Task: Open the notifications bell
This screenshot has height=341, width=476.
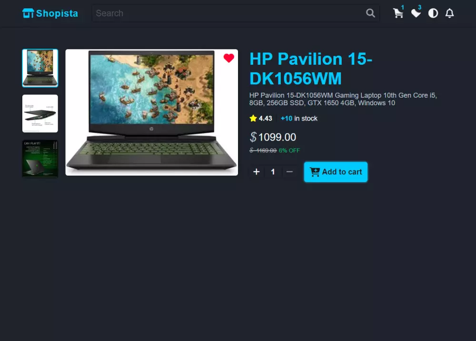Action: [x=450, y=13]
